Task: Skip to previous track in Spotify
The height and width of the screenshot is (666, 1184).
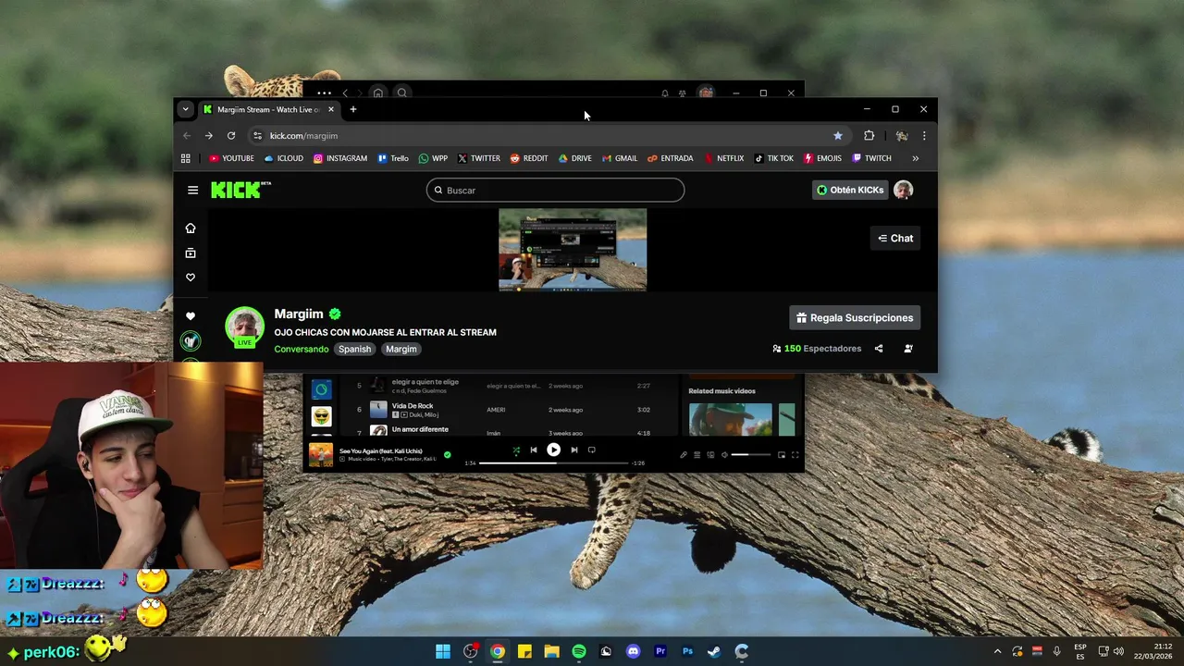Action: (533, 450)
